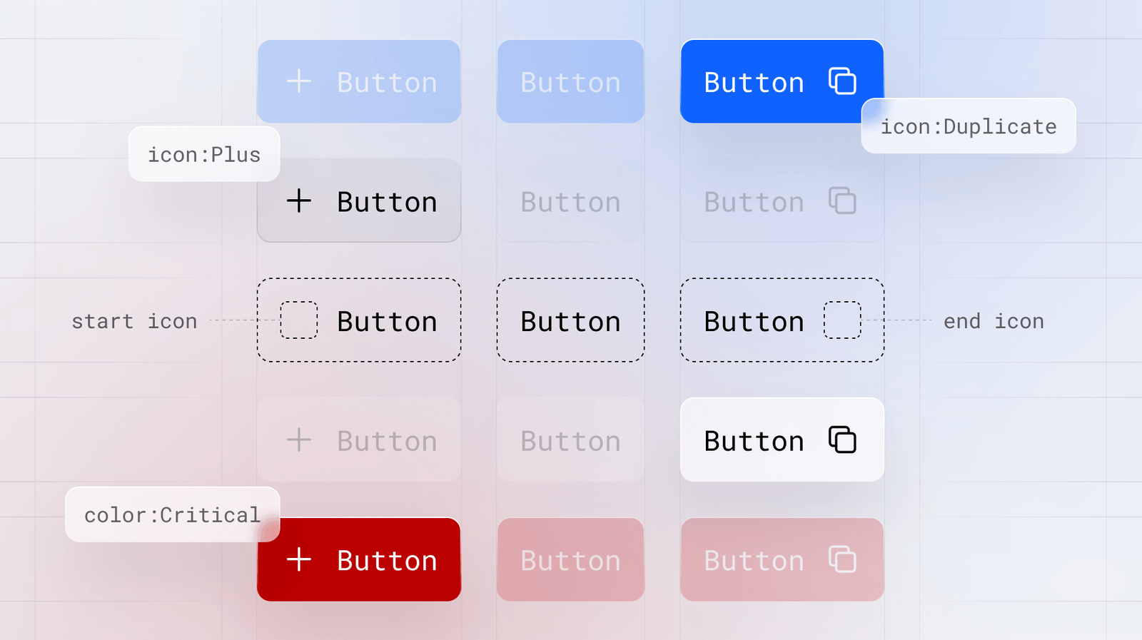Select the icon:Duplicate label tag
Image resolution: width=1142 pixels, height=640 pixels.
tap(968, 126)
